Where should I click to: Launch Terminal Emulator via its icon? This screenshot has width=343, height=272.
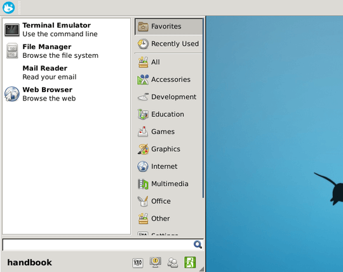click(x=12, y=29)
